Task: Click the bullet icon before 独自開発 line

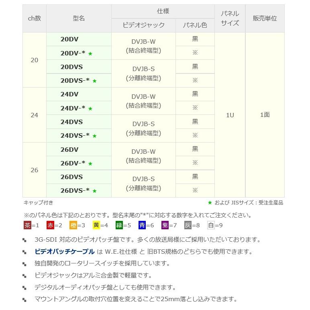Action: (x=24, y=264)
